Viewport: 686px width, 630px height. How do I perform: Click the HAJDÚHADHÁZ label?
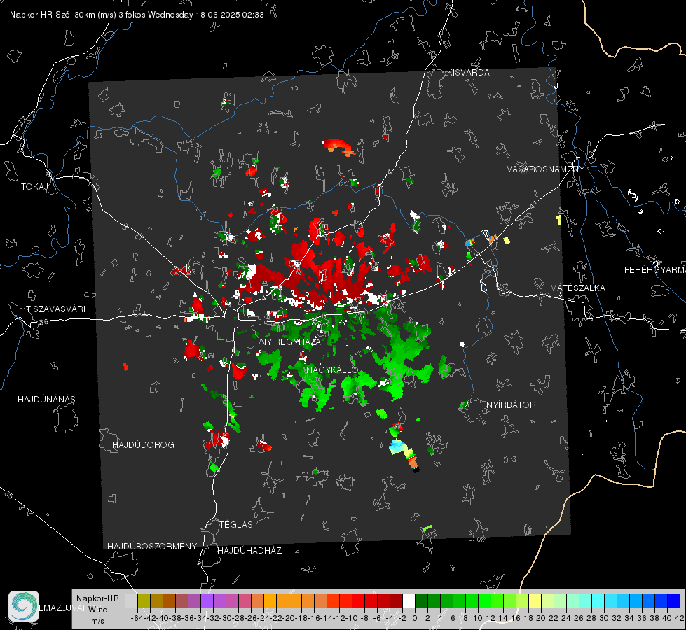pos(249,551)
